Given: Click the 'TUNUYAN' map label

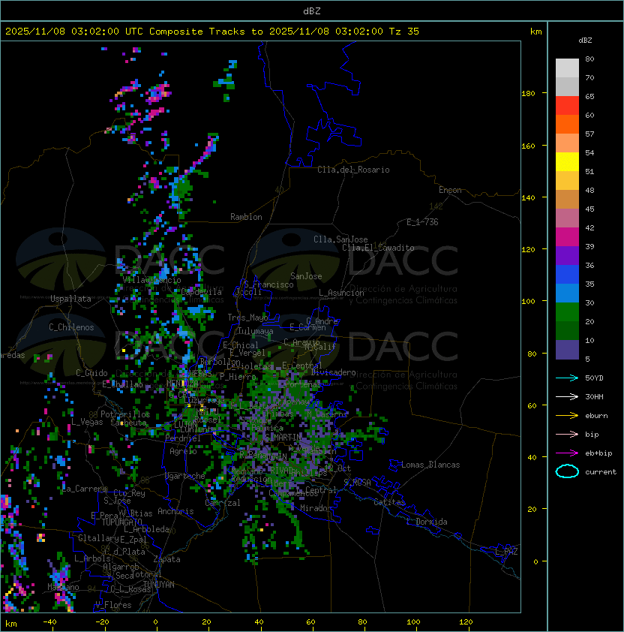Looking at the screenshot, I should point(159,585).
